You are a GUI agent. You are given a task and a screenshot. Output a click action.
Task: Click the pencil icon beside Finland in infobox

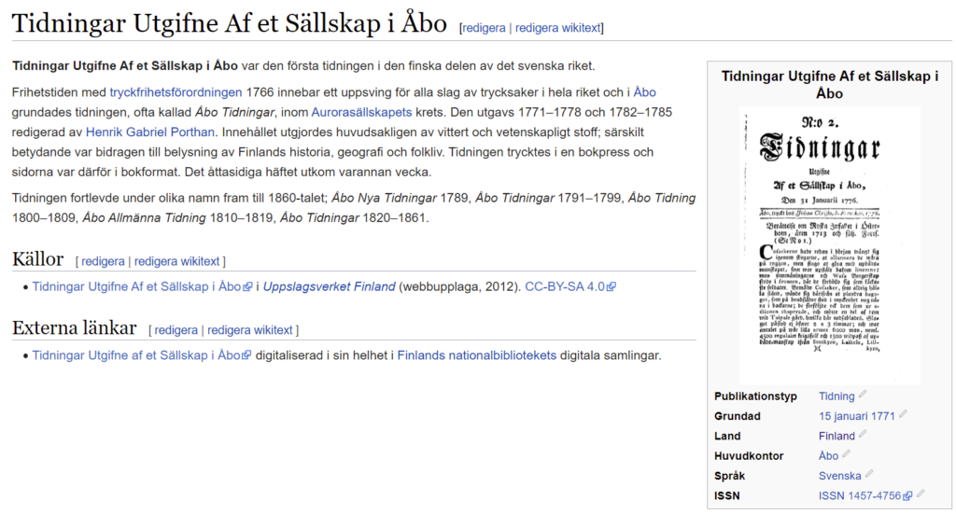point(863,435)
